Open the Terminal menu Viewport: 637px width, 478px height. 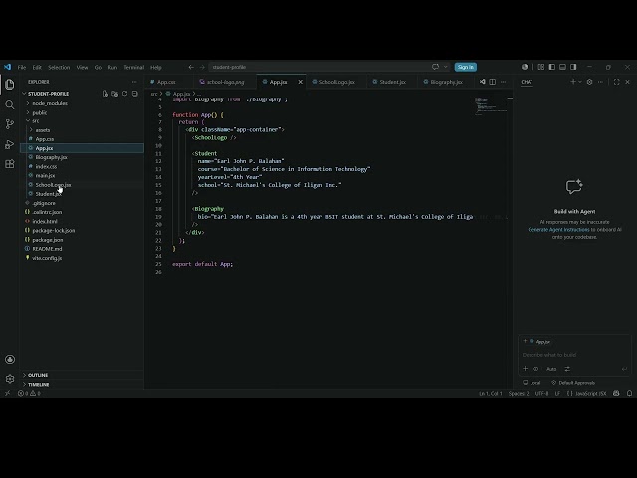134,67
